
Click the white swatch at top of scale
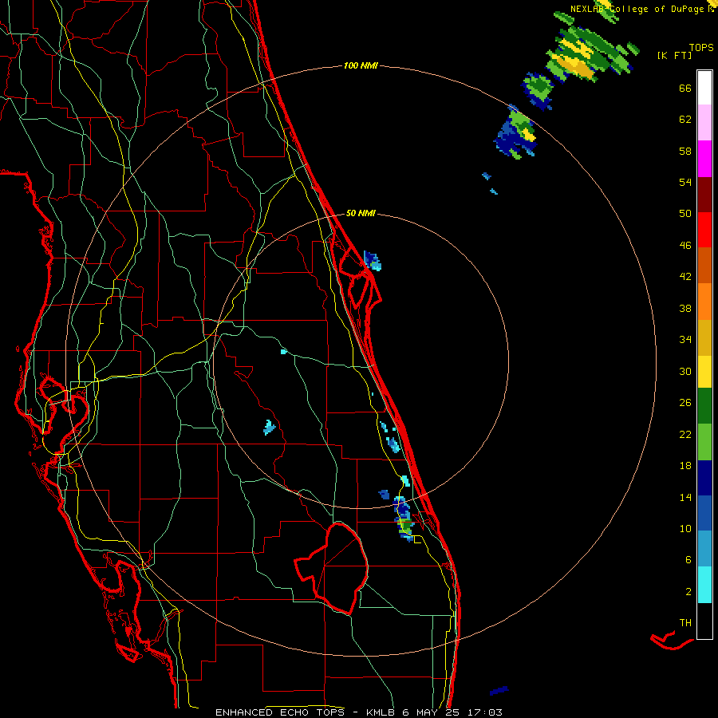[x=704, y=88]
